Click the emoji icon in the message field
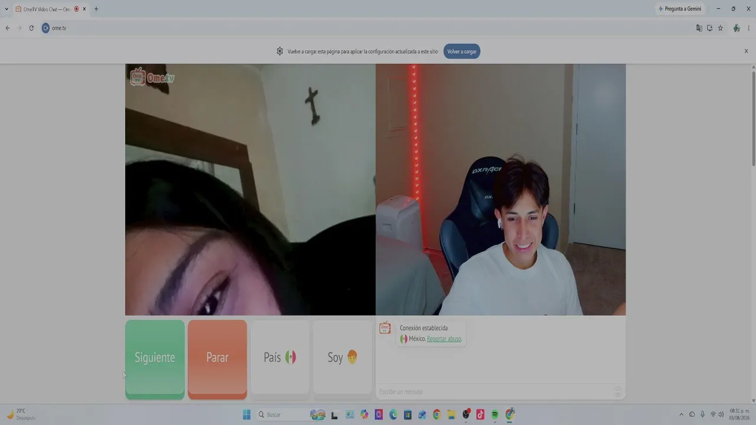Viewport: 756px width, 425px height. tap(618, 391)
